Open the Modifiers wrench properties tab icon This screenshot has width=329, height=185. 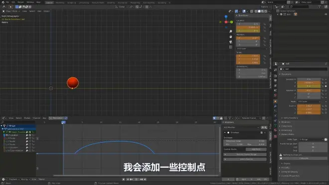tap(275, 106)
